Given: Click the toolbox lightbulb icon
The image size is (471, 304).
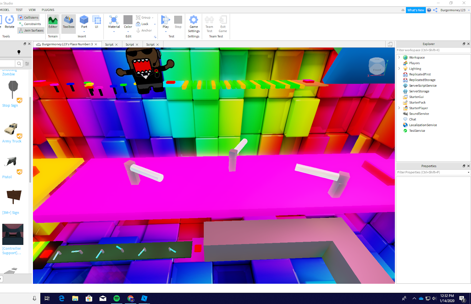Looking at the screenshot, I should [x=19, y=52].
